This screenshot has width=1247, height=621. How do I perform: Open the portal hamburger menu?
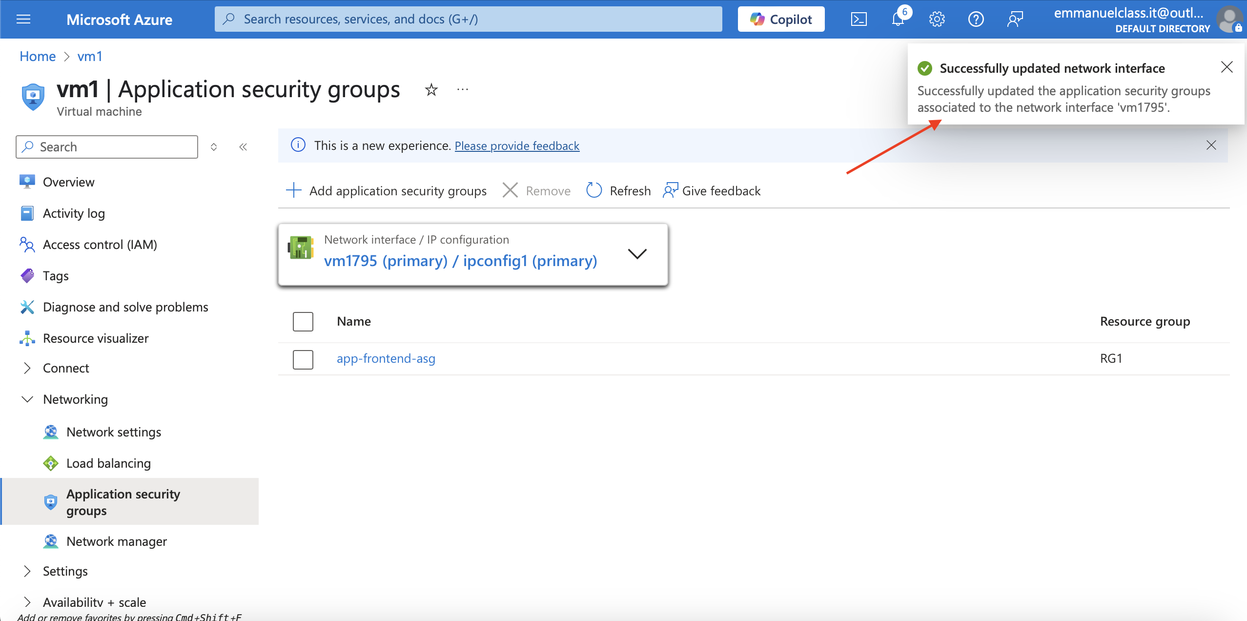click(x=23, y=19)
